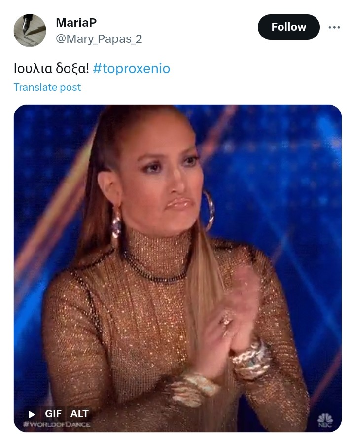
Task: Click MariaP's fountain pen profile avatar
Action: pyautogui.click(x=30, y=31)
